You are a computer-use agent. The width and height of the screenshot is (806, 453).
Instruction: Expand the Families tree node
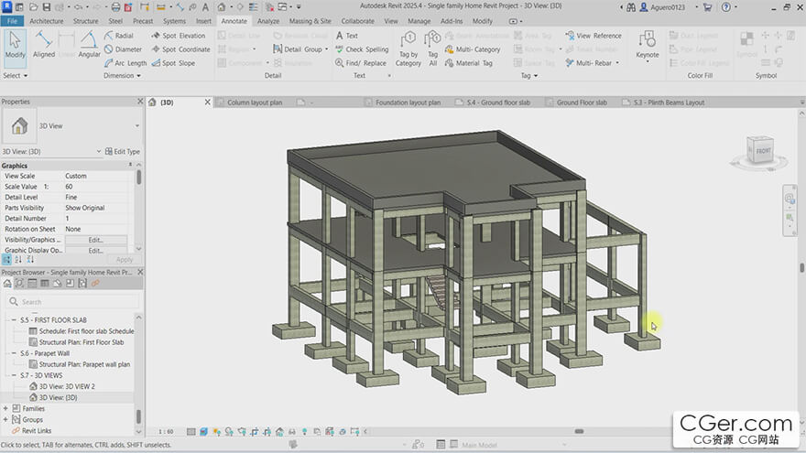(x=5, y=409)
